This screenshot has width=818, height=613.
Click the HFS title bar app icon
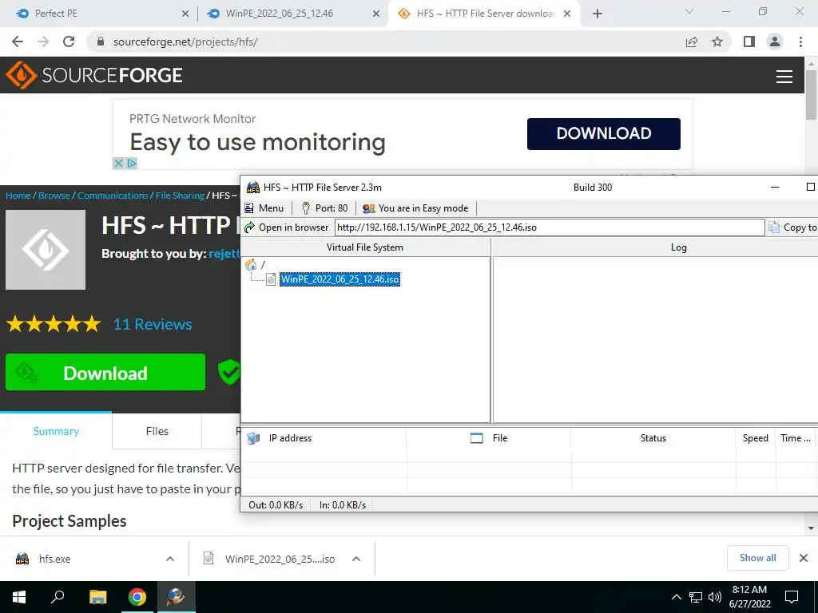253,188
